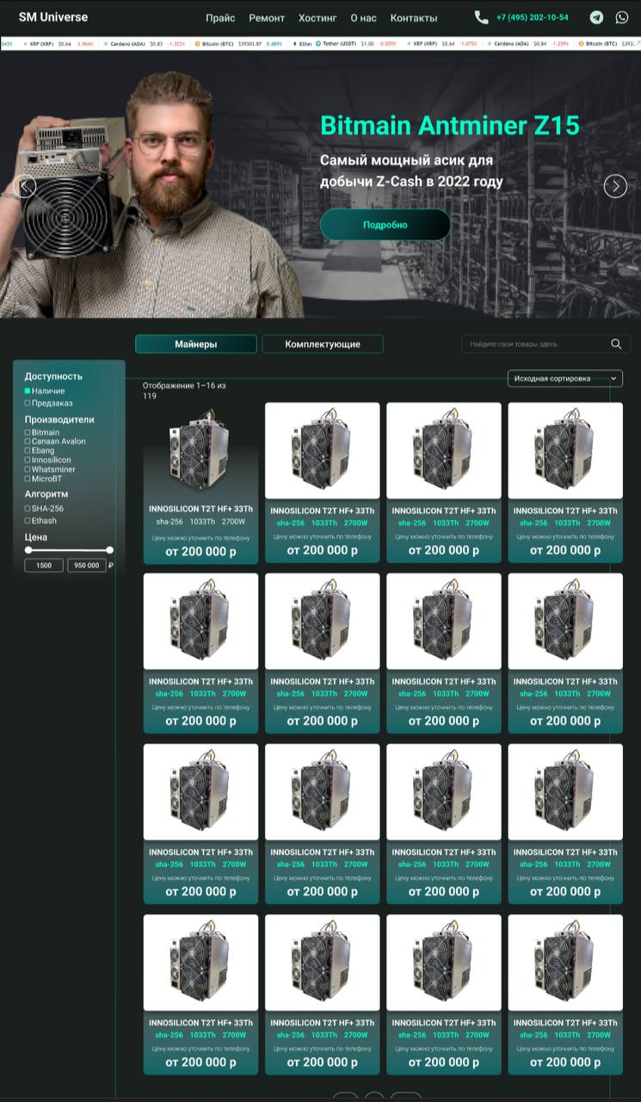Open the WhatsApp contact icon
The height and width of the screenshot is (1102, 641).
(622, 17)
